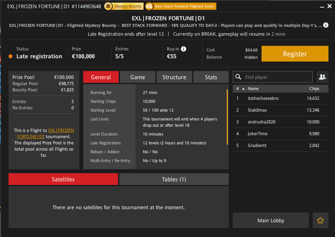This screenshot has height=237, width=335.
Task: Click 'No / Up to 9' re-entry value
Action: (x=154, y=161)
